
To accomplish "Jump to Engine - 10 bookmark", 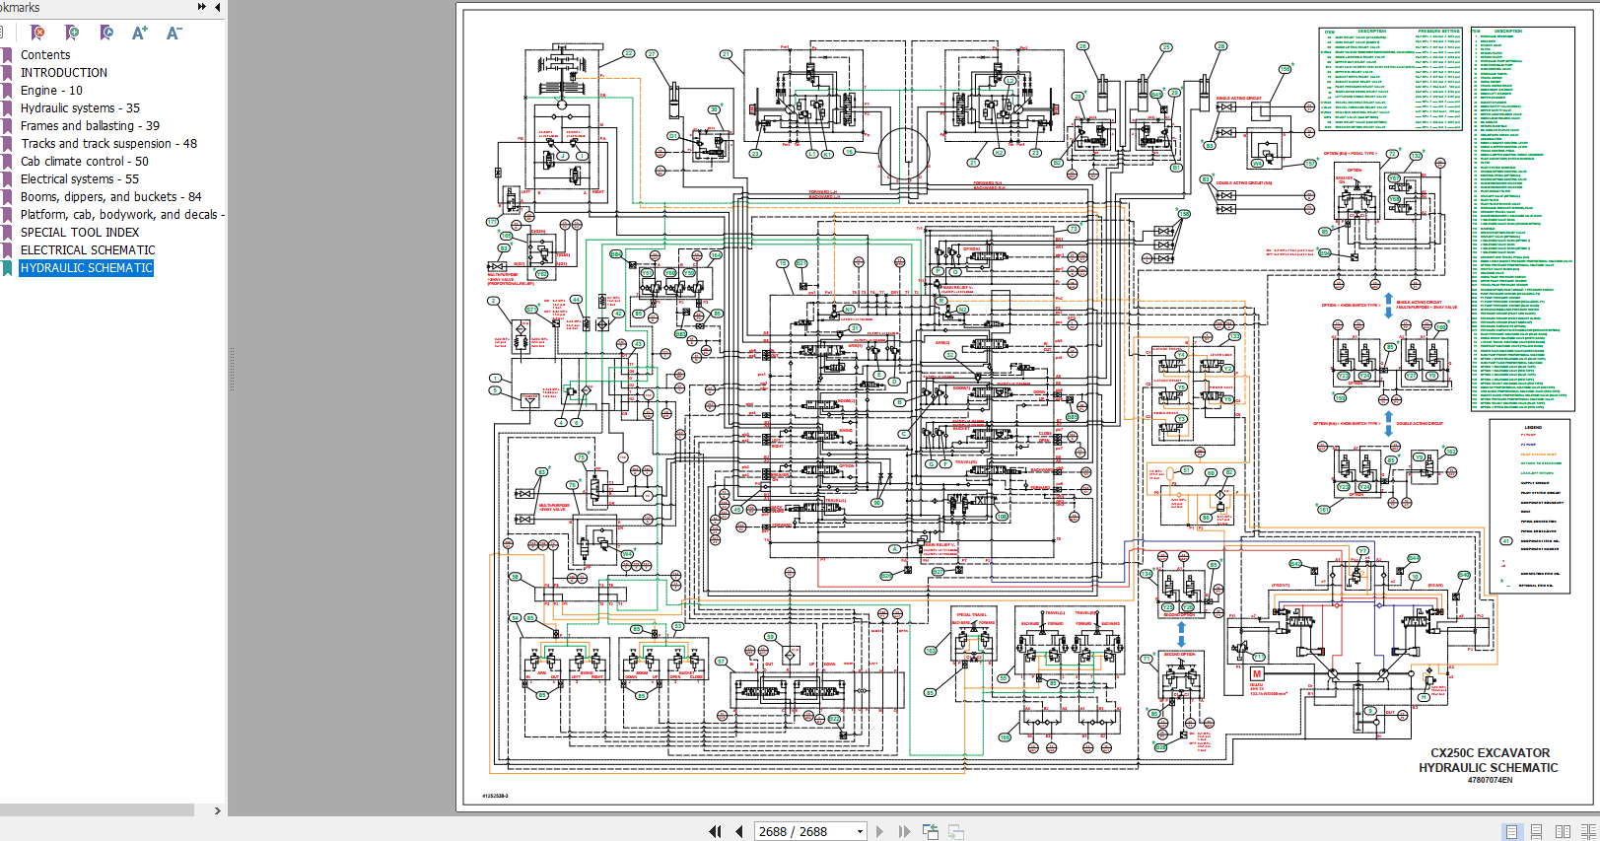I will [x=51, y=90].
